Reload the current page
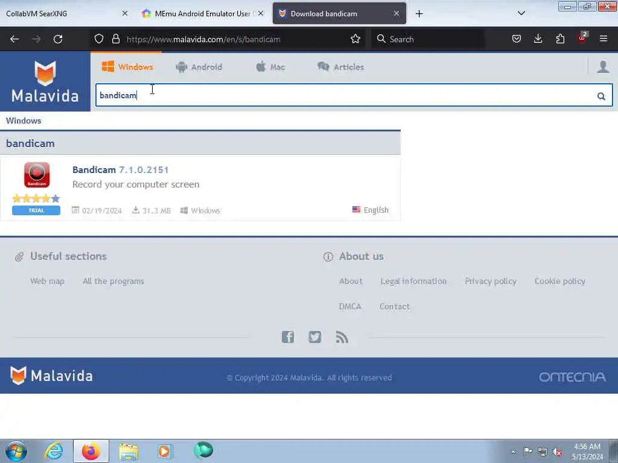Screen dimensions: 618x463 coord(58,39)
